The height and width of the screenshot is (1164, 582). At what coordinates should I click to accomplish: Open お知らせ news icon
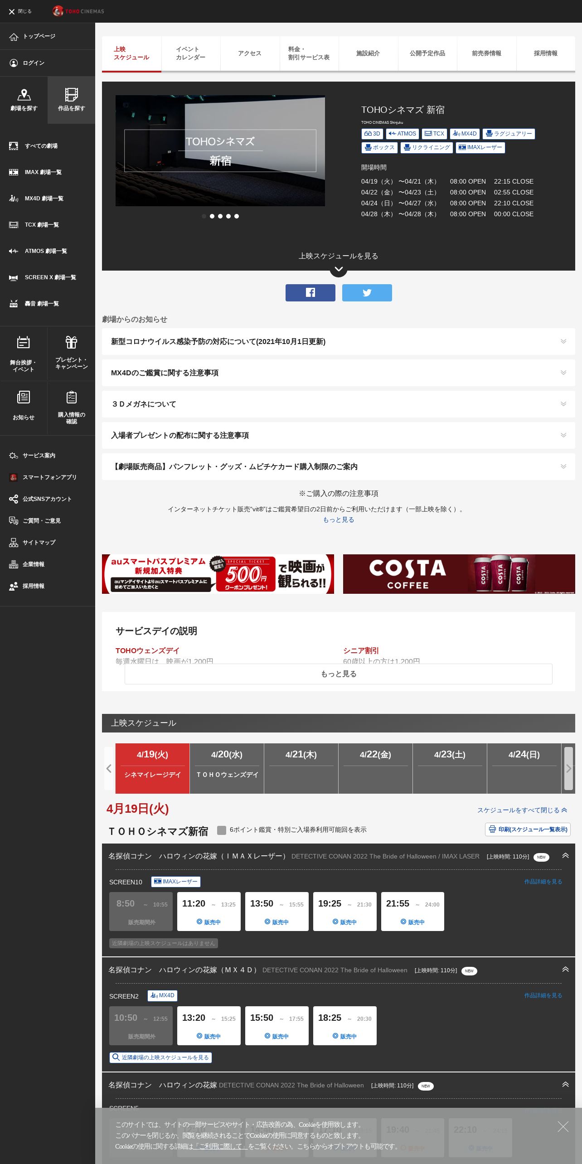coord(24,397)
